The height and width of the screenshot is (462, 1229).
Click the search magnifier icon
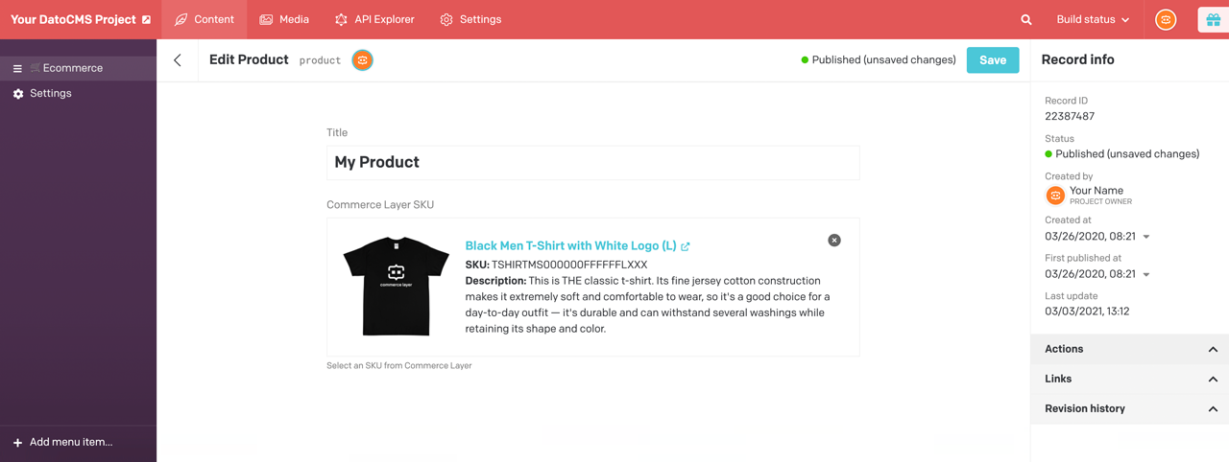coord(1025,20)
